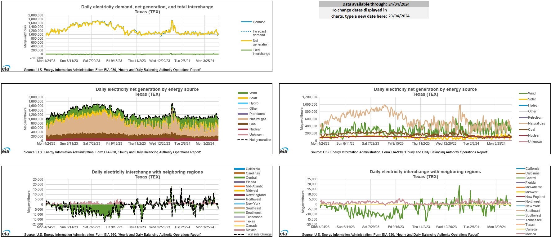Click the date input cell showing 23/04/2024

coord(399,16)
